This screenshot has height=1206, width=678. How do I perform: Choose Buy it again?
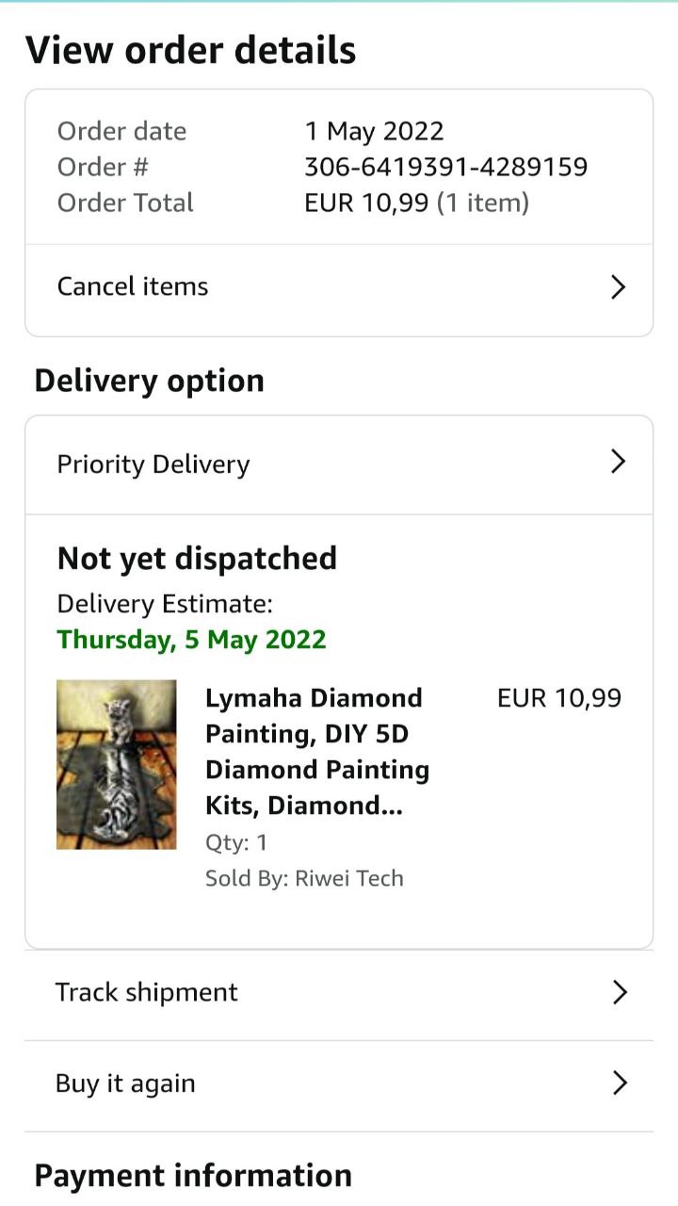(x=125, y=1084)
